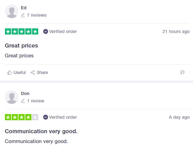This screenshot has height=148, width=193.
Task: Click Don's four-star rating
Action: [22, 117]
